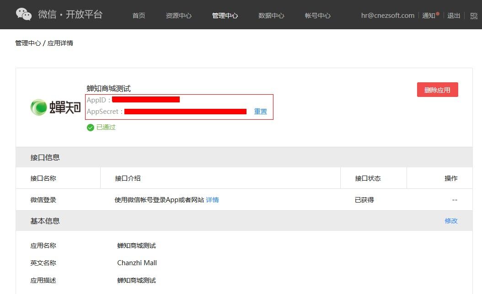The height and width of the screenshot is (294, 482).
Task: Click the 操作 column header
Action: [x=451, y=178]
